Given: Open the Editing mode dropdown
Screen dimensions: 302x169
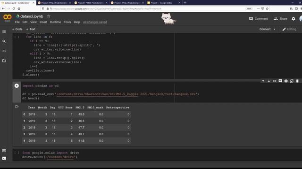Looking at the screenshot, I should pyautogui.click(x=289, y=29).
